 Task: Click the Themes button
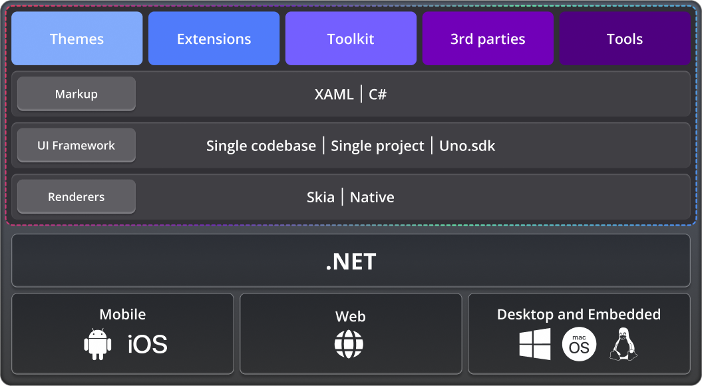coord(77,39)
